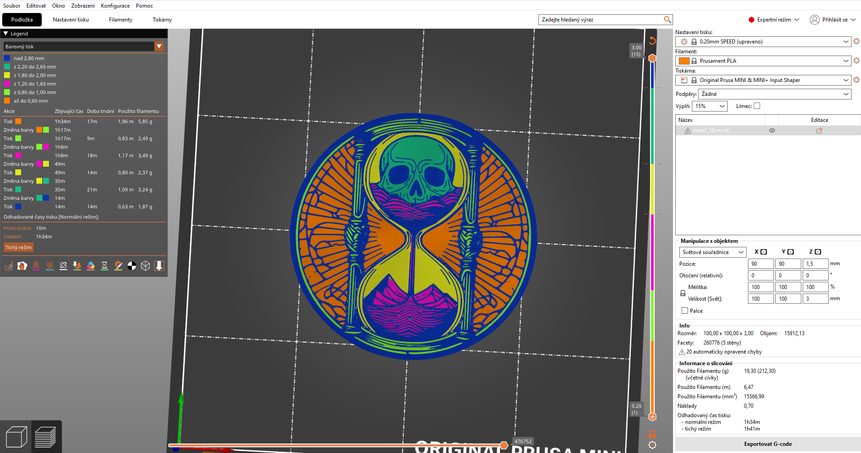
Task: Open the Zobrazení menu
Action: point(83,6)
